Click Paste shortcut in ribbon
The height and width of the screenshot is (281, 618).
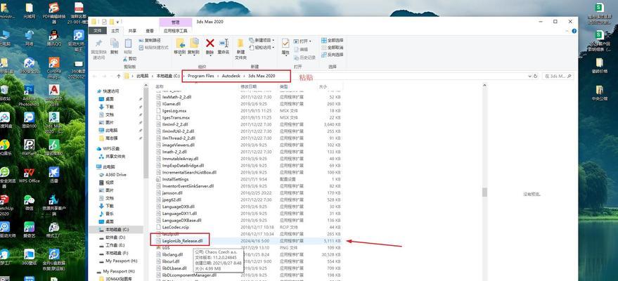pos(154,47)
